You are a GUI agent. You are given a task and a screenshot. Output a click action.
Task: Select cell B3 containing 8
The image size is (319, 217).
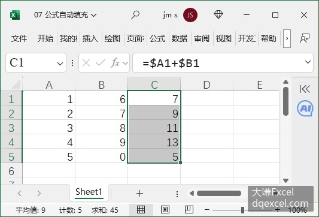coord(102,128)
